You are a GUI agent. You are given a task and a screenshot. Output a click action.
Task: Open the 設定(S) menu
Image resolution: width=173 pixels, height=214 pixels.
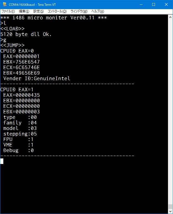(39, 11)
